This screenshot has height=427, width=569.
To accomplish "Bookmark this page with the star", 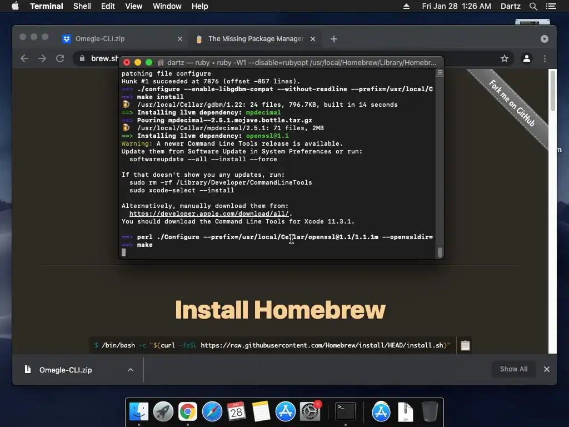I will coord(505,58).
